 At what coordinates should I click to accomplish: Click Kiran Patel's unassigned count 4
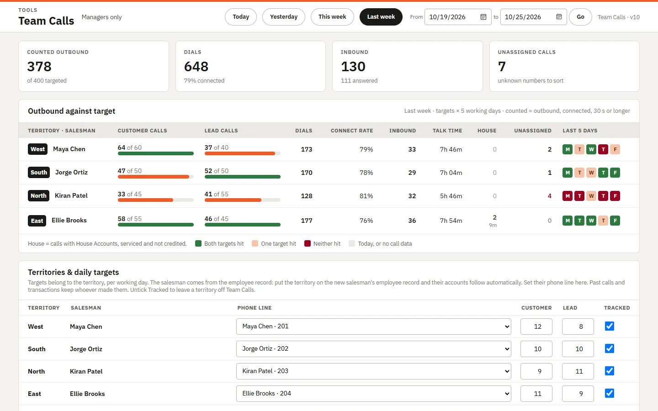(x=550, y=196)
